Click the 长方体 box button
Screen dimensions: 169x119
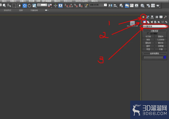(x=148, y=37)
